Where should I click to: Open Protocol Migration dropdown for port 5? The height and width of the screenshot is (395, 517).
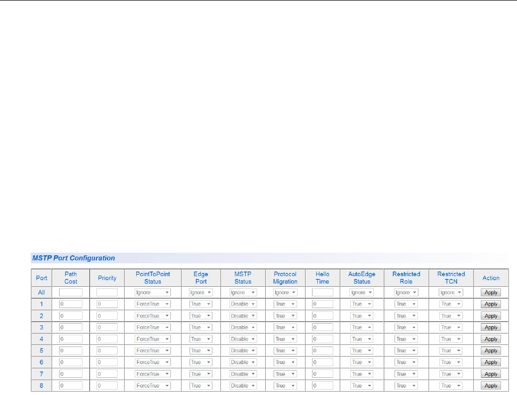pos(285,351)
